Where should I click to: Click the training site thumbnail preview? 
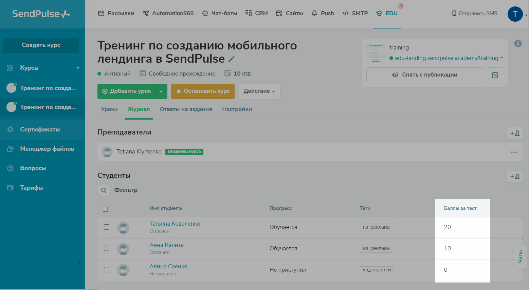[376, 53]
